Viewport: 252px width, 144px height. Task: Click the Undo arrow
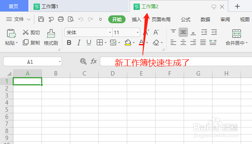tap(81, 19)
